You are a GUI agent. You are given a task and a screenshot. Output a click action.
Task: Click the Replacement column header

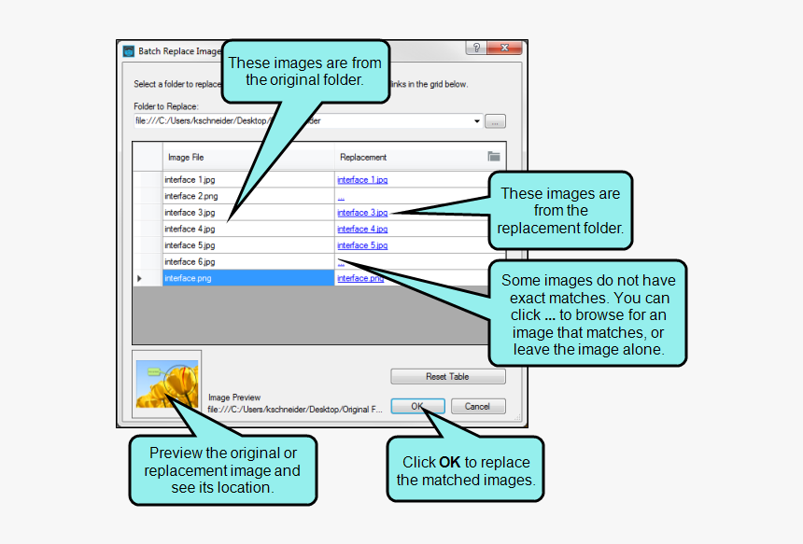420,157
